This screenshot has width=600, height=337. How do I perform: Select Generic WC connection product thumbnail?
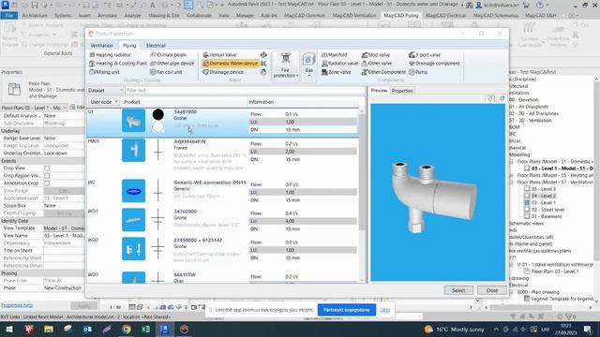(x=133, y=191)
